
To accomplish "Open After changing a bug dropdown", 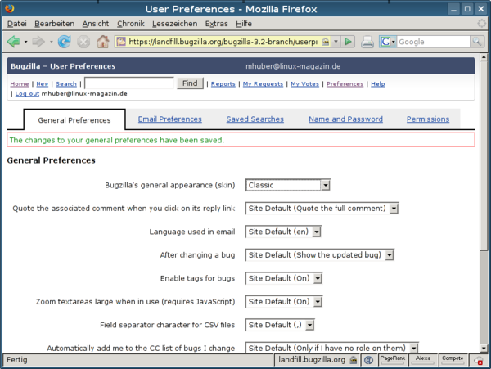I will (320, 255).
